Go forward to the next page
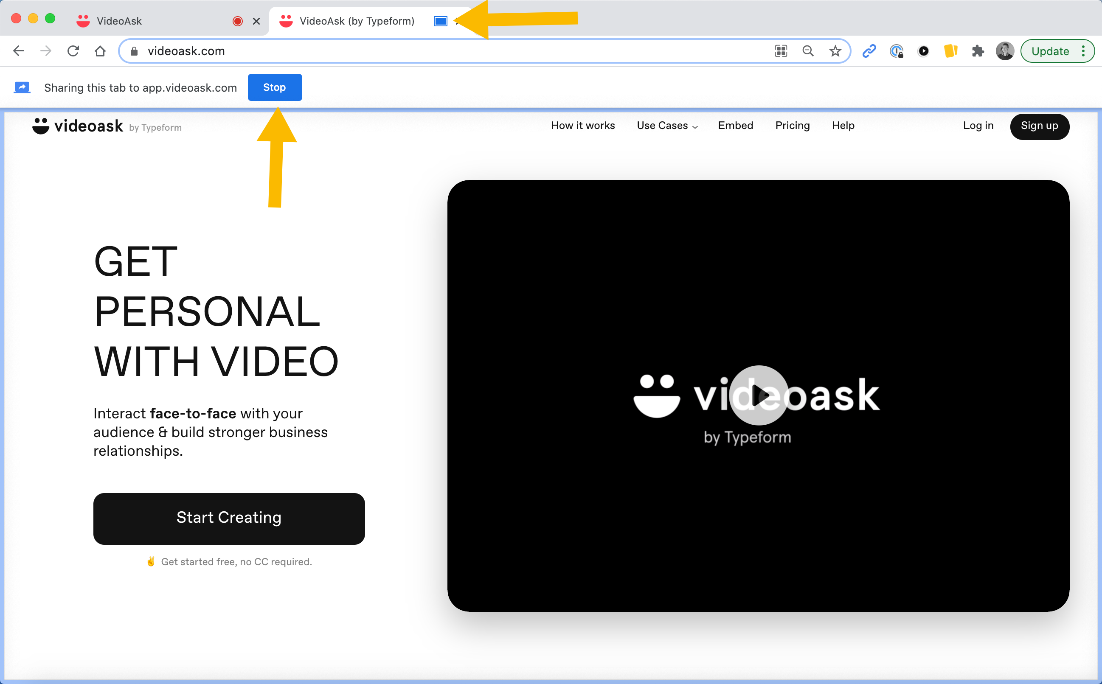Viewport: 1102px width, 684px height. pos(46,51)
